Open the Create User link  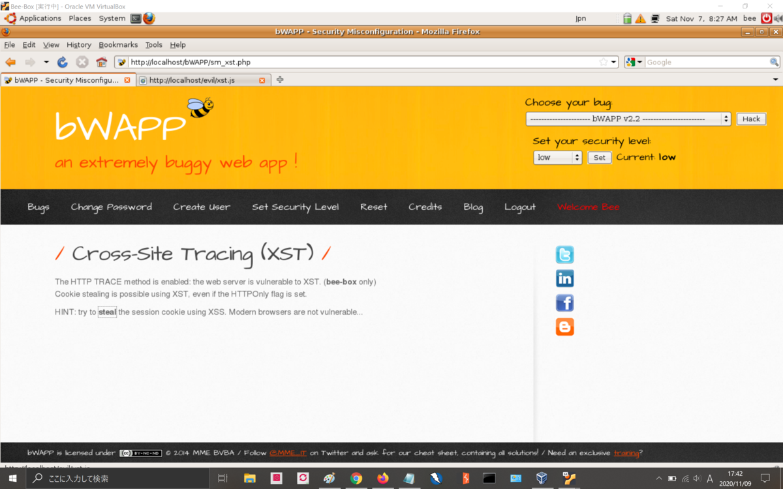click(x=202, y=207)
